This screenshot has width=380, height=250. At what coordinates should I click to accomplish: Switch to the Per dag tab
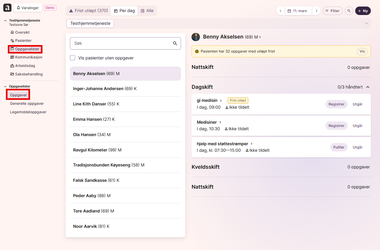tap(124, 11)
